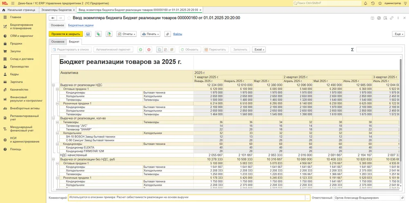The width and height of the screenshot is (409, 203).
Task: Collapse Выручка от реализации НДС group
Action: click(x=53, y=85)
